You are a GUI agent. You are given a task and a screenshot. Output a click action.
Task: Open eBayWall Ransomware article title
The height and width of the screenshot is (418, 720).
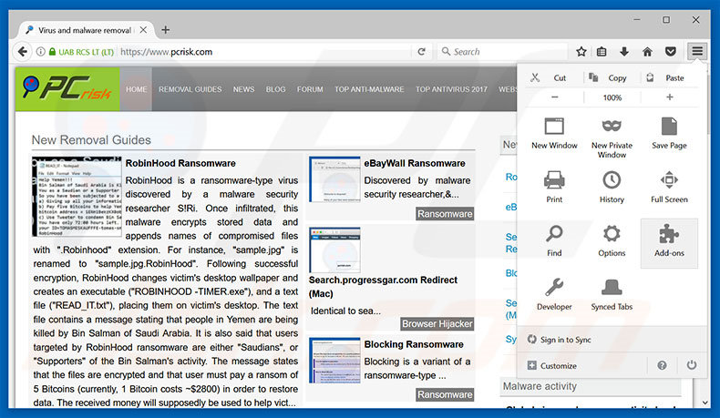tap(414, 163)
